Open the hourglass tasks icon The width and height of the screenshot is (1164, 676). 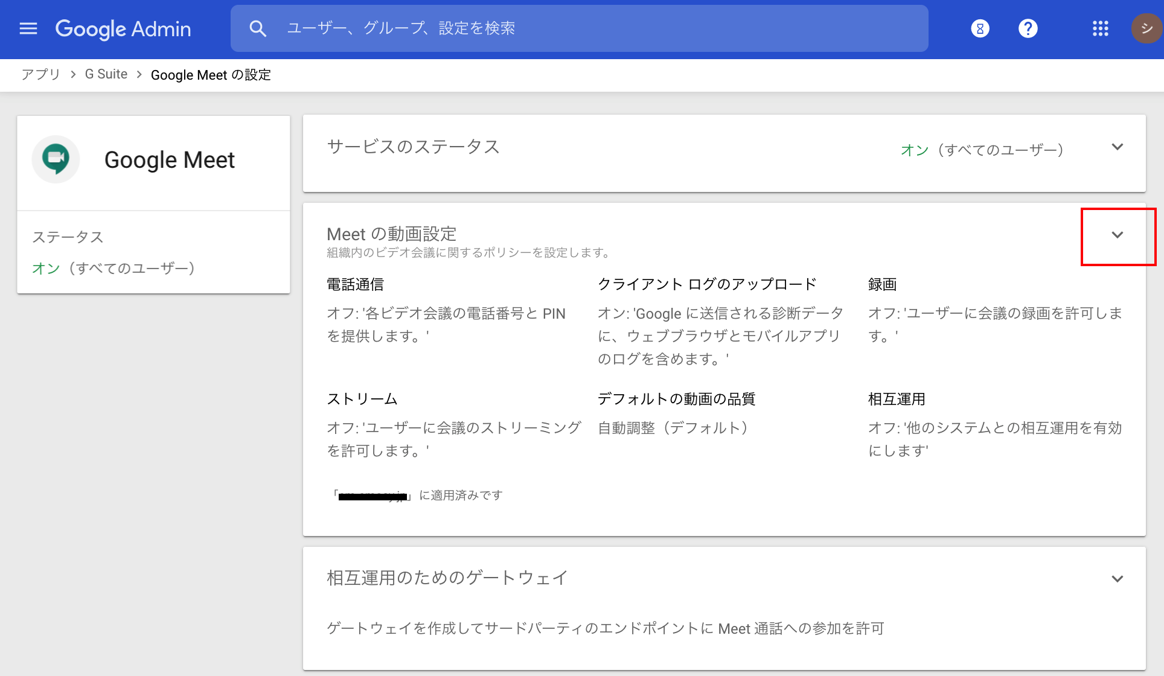[x=980, y=28]
